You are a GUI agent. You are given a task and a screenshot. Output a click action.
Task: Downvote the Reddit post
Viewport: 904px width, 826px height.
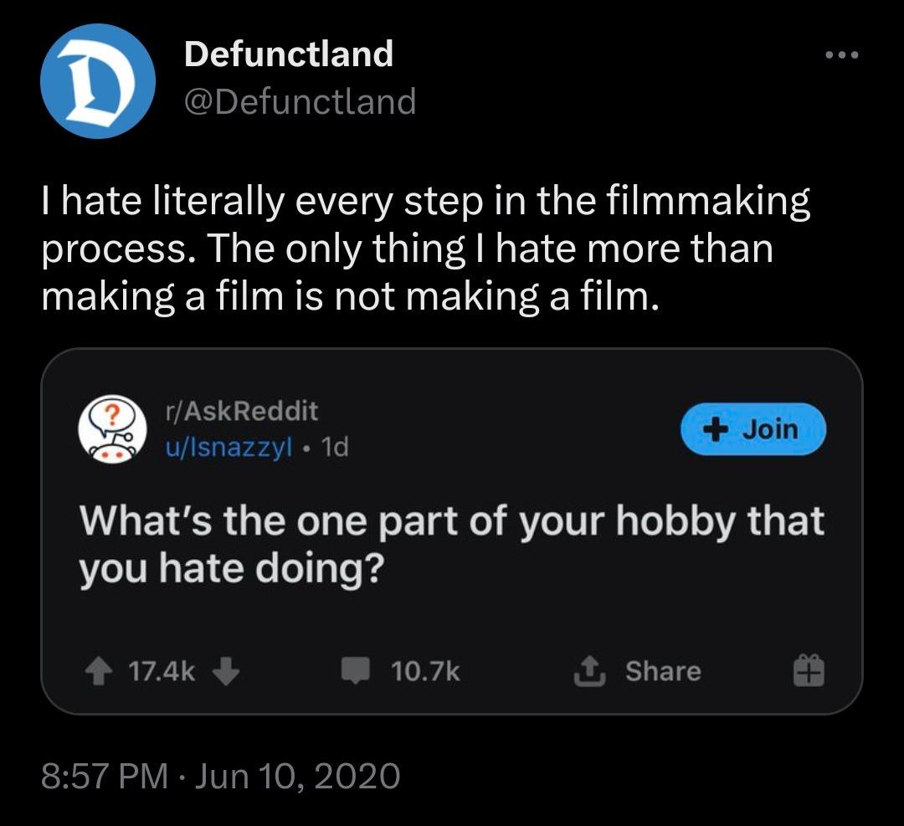pos(228,670)
